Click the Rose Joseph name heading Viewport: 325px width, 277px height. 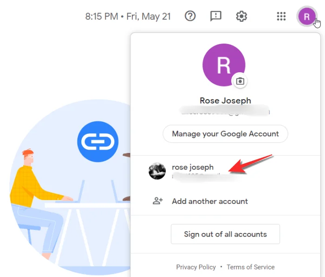pyautogui.click(x=225, y=101)
